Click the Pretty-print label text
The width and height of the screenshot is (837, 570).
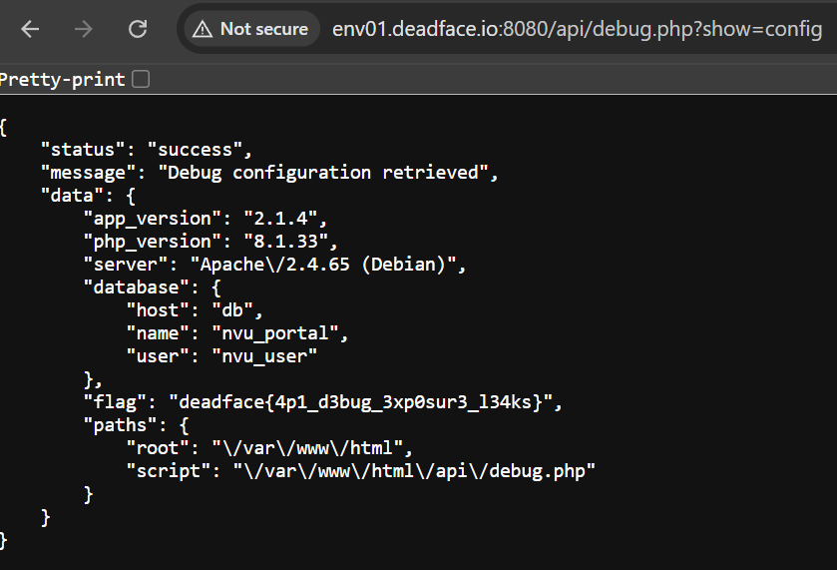click(x=64, y=79)
